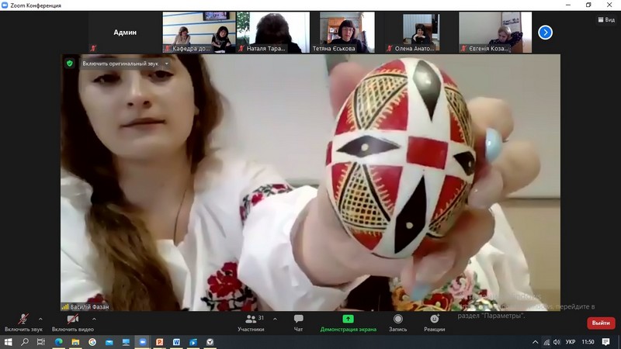This screenshot has width=621, height=349.
Task: Start Демонстрация экрана screen sharing
Action: pyautogui.click(x=348, y=323)
